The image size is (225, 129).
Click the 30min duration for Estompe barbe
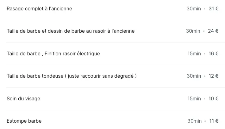[194, 121]
